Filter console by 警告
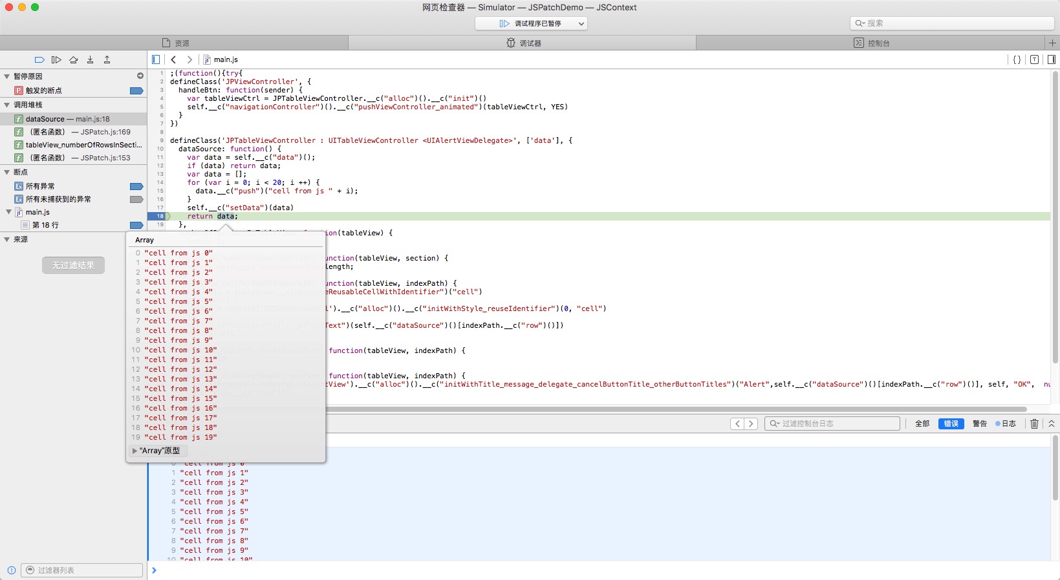Viewport: 1060px width, 580px height. (979, 424)
